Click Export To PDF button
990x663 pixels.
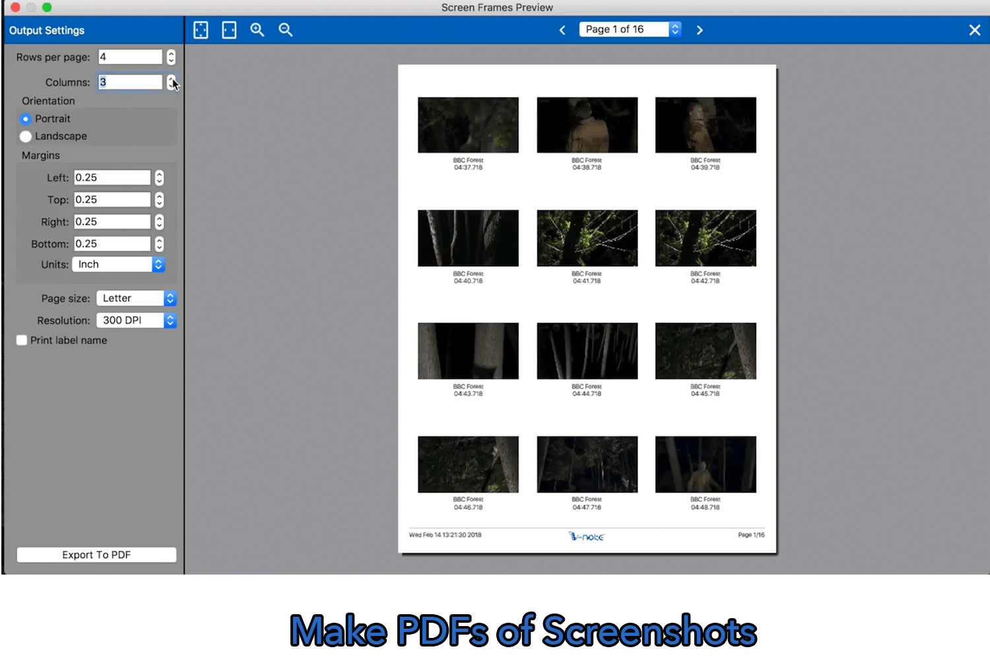tap(96, 555)
